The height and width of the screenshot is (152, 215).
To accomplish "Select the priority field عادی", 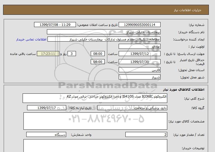I will (139, 46).
